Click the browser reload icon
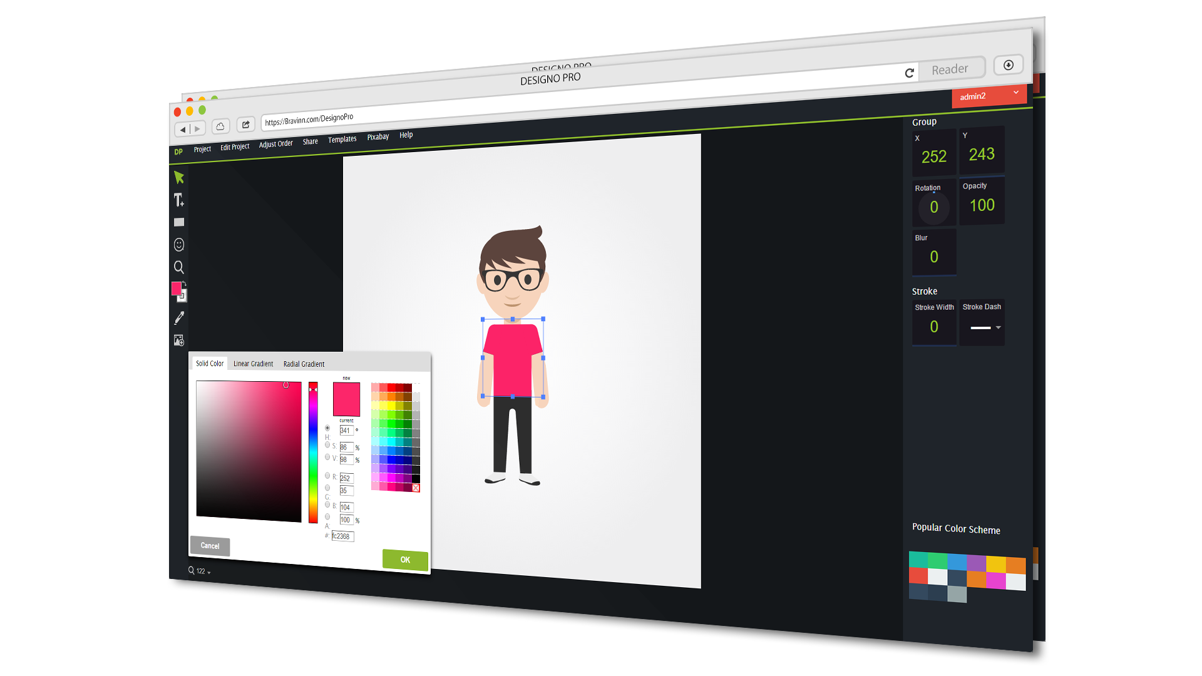Screen dimensions: 1202x676 [910, 73]
